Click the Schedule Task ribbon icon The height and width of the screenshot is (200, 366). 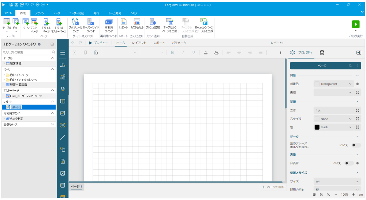[x=75, y=25]
